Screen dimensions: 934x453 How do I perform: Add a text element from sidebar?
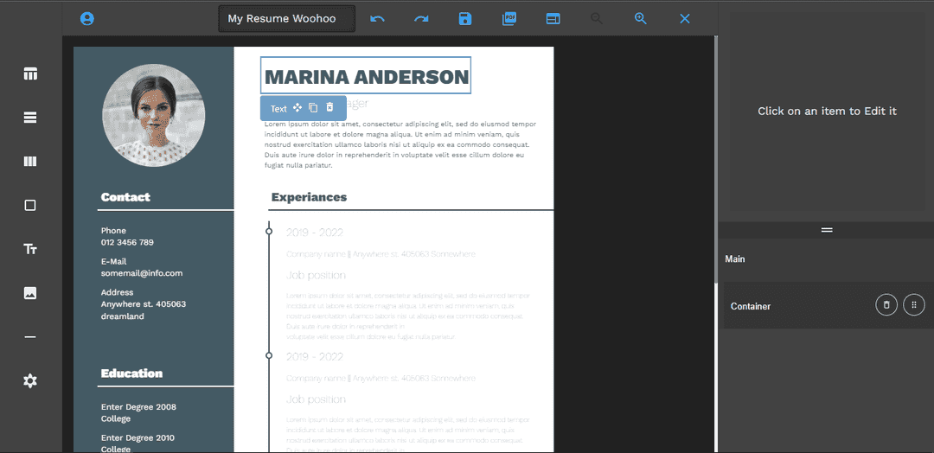pyautogui.click(x=30, y=249)
